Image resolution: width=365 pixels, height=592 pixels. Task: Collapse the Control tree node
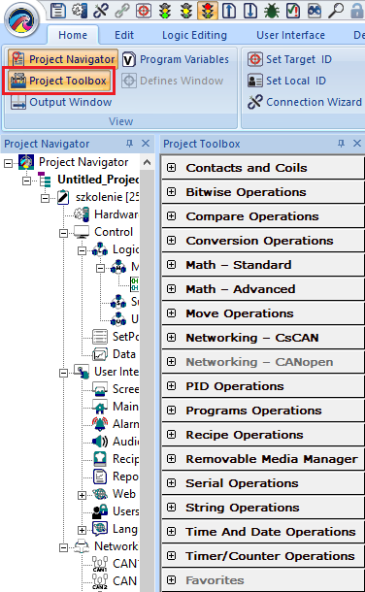click(63, 233)
